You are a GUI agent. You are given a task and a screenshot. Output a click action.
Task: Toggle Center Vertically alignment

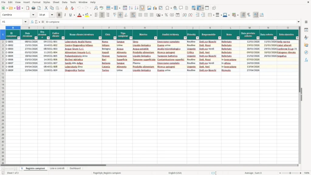pyautogui.click(x=120, y=15)
